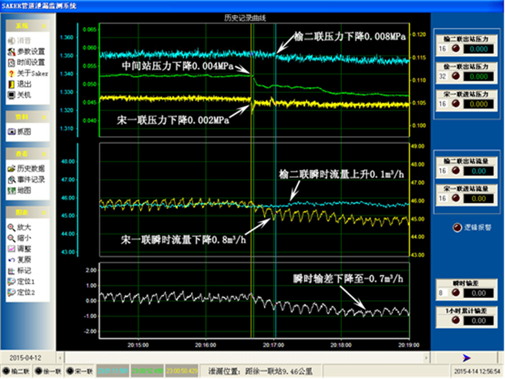
Task: Click the chart horizontal scrollbar track
Action: (x=252, y=358)
